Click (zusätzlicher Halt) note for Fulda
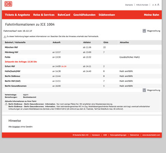This screenshot has height=153, width=166. tap(129, 57)
